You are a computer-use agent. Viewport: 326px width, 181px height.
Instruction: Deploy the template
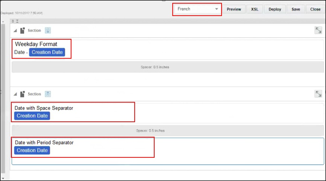pyautogui.click(x=275, y=10)
